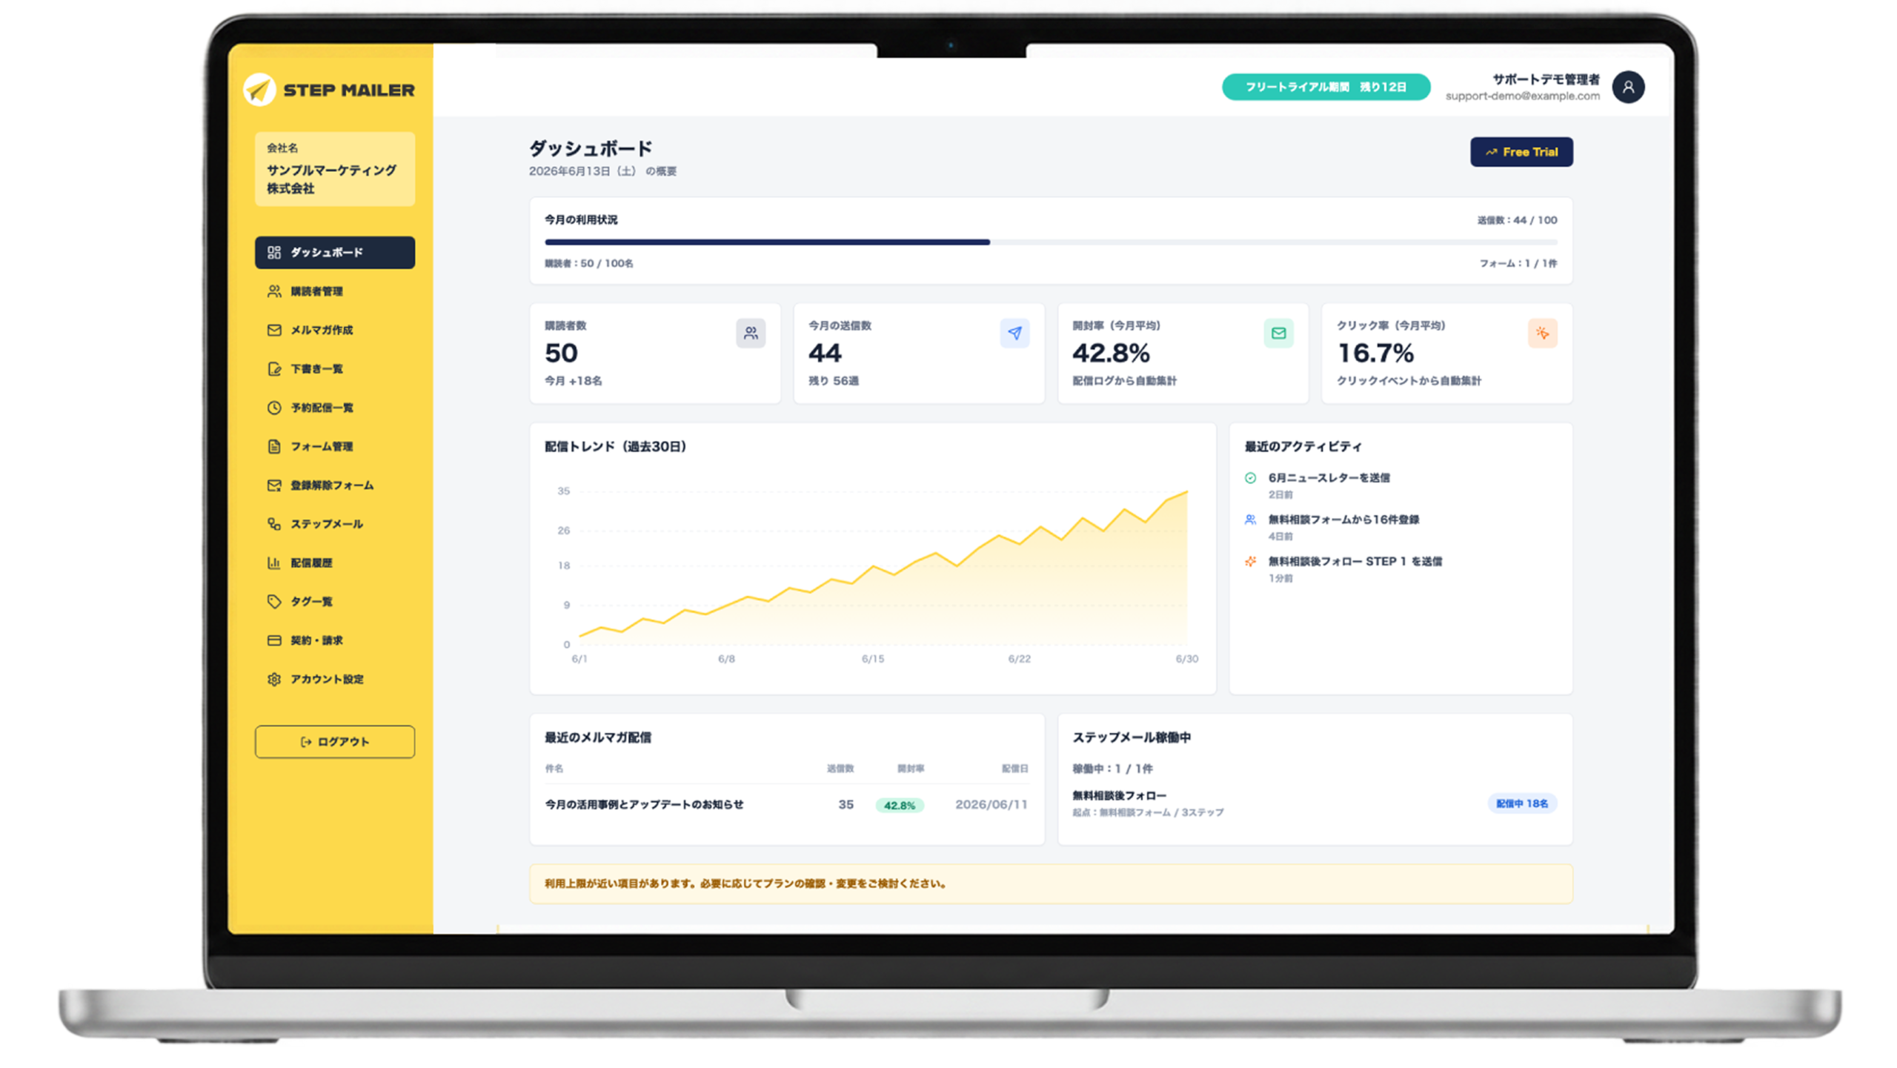Go to ステップメール section
This screenshot has height=1068, width=1897.
click(335, 524)
